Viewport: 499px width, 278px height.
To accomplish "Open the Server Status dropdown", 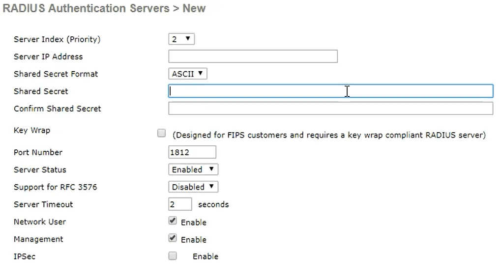I will (x=193, y=169).
